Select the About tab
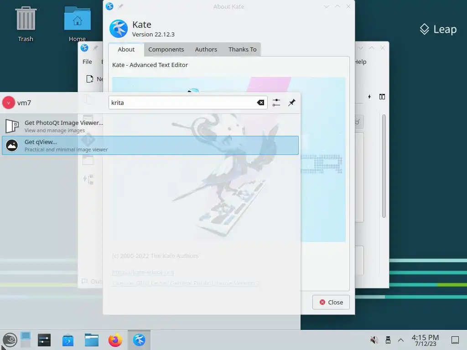This screenshot has height=350, width=467. click(126, 49)
